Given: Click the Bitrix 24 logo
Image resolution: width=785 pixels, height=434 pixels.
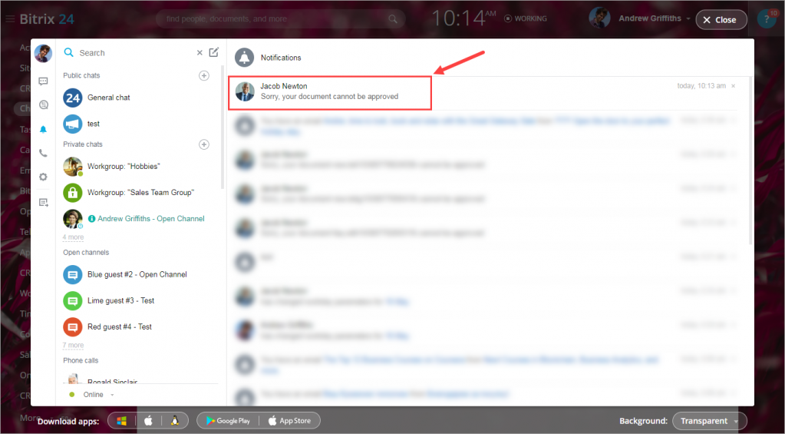Looking at the screenshot, I should coord(47,19).
